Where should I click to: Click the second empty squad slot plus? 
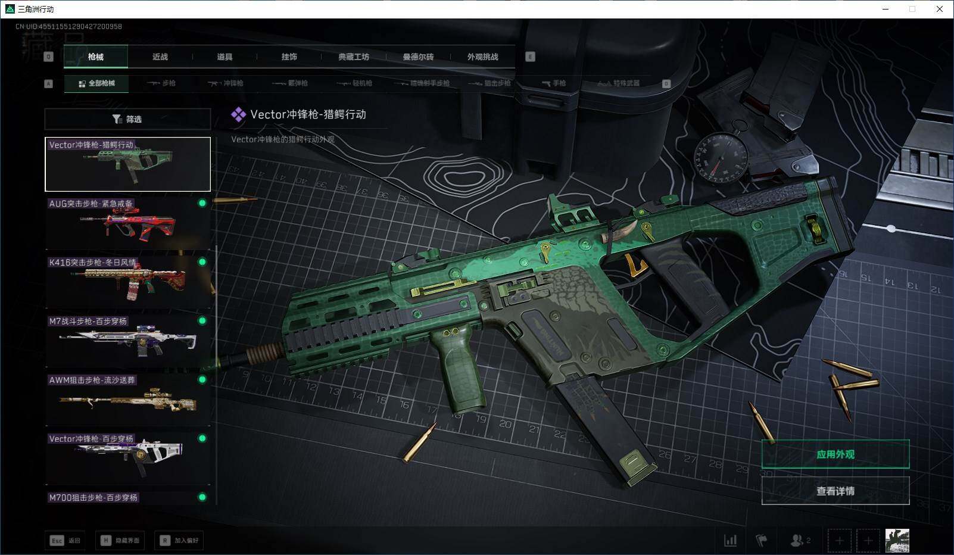pyautogui.click(x=868, y=540)
